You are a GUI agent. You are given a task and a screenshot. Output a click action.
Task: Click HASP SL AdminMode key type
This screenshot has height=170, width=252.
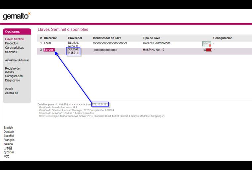pyautogui.click(x=157, y=43)
